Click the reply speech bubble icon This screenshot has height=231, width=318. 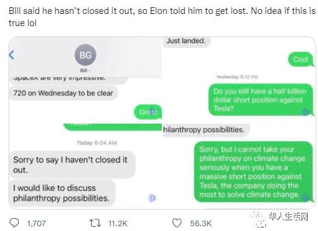point(15,223)
